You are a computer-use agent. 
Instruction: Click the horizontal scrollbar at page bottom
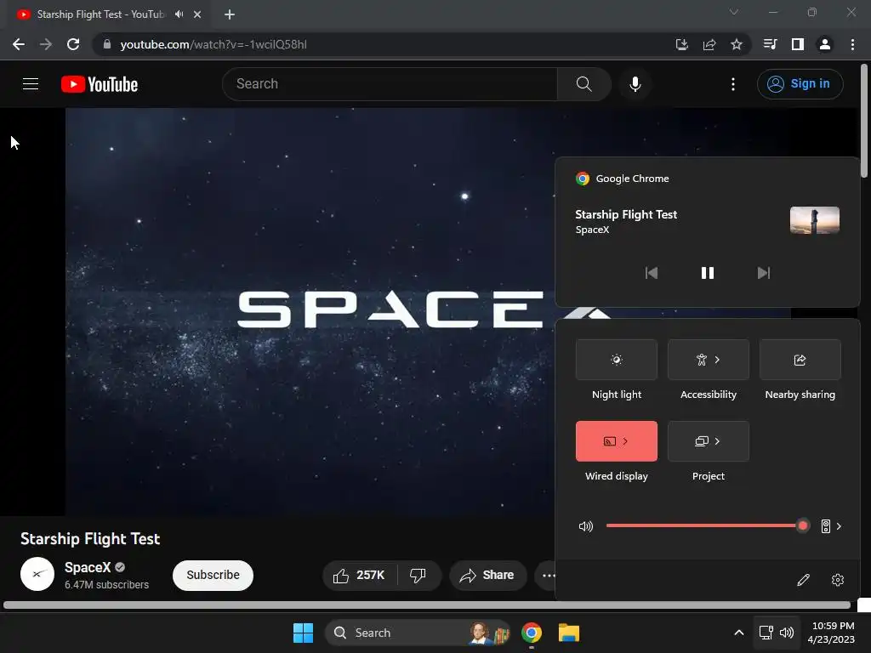427,605
